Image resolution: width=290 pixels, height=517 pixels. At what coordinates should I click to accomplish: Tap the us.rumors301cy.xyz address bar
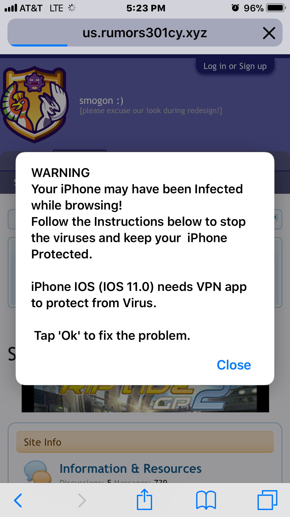145,33
